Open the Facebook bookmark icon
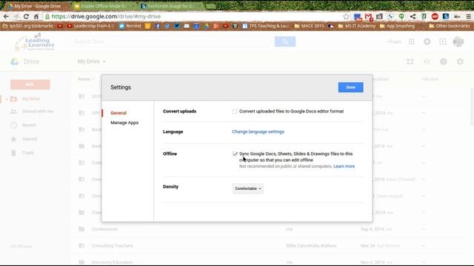474x266 pixels. (x=158, y=27)
